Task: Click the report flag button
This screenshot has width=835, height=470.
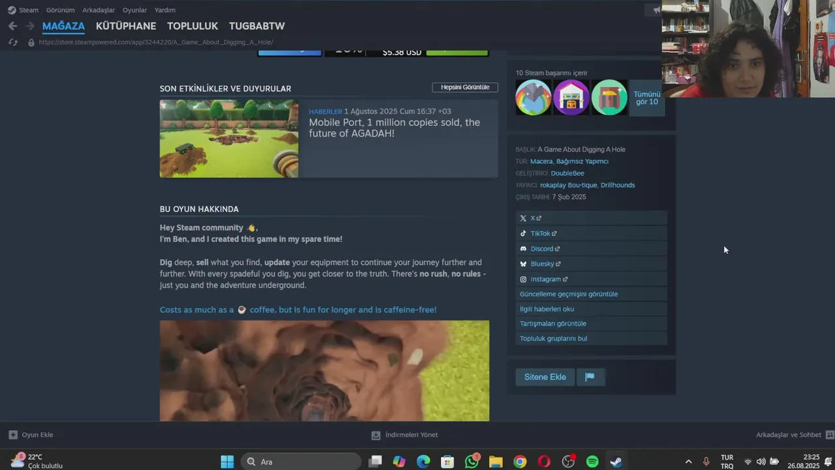Action: [590, 377]
